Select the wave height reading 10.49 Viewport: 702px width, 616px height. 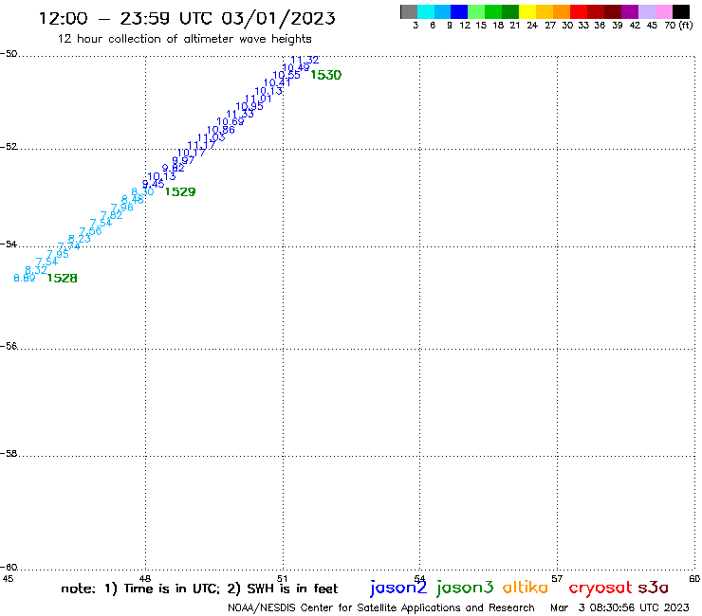point(296,68)
